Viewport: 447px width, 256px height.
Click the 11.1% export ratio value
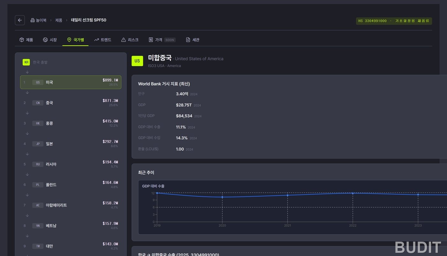(181, 127)
